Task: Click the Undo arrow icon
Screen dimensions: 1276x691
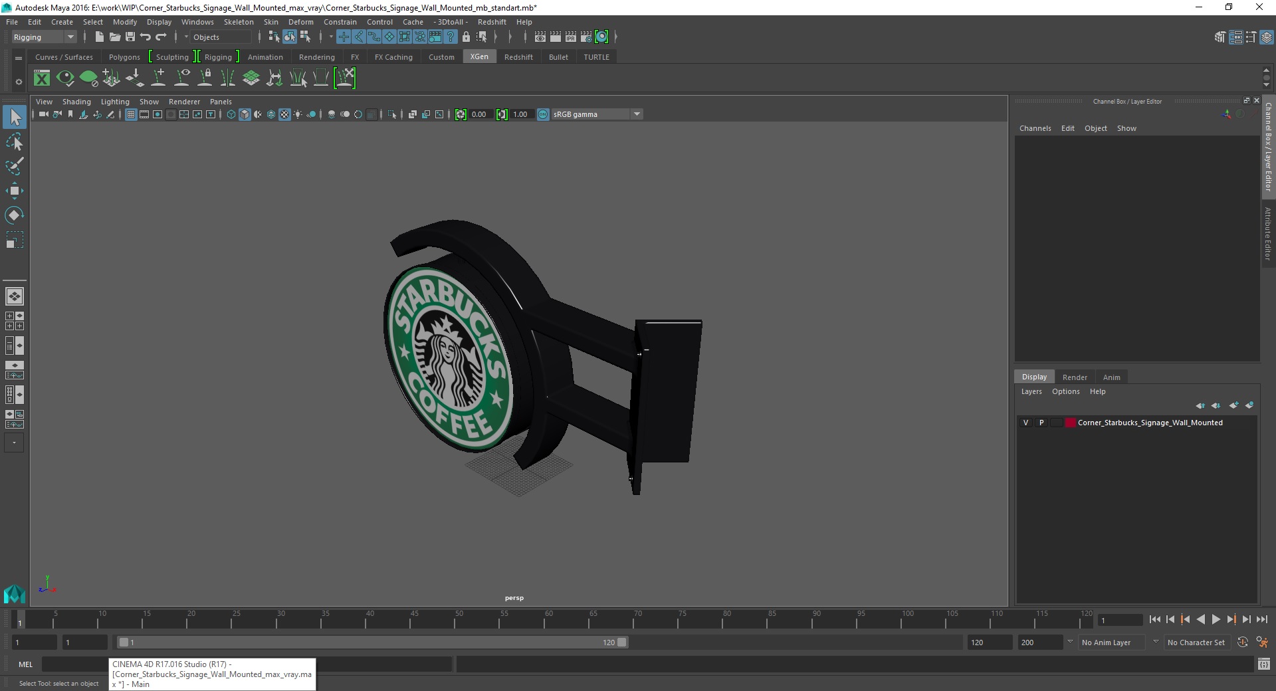Action: pos(146,37)
